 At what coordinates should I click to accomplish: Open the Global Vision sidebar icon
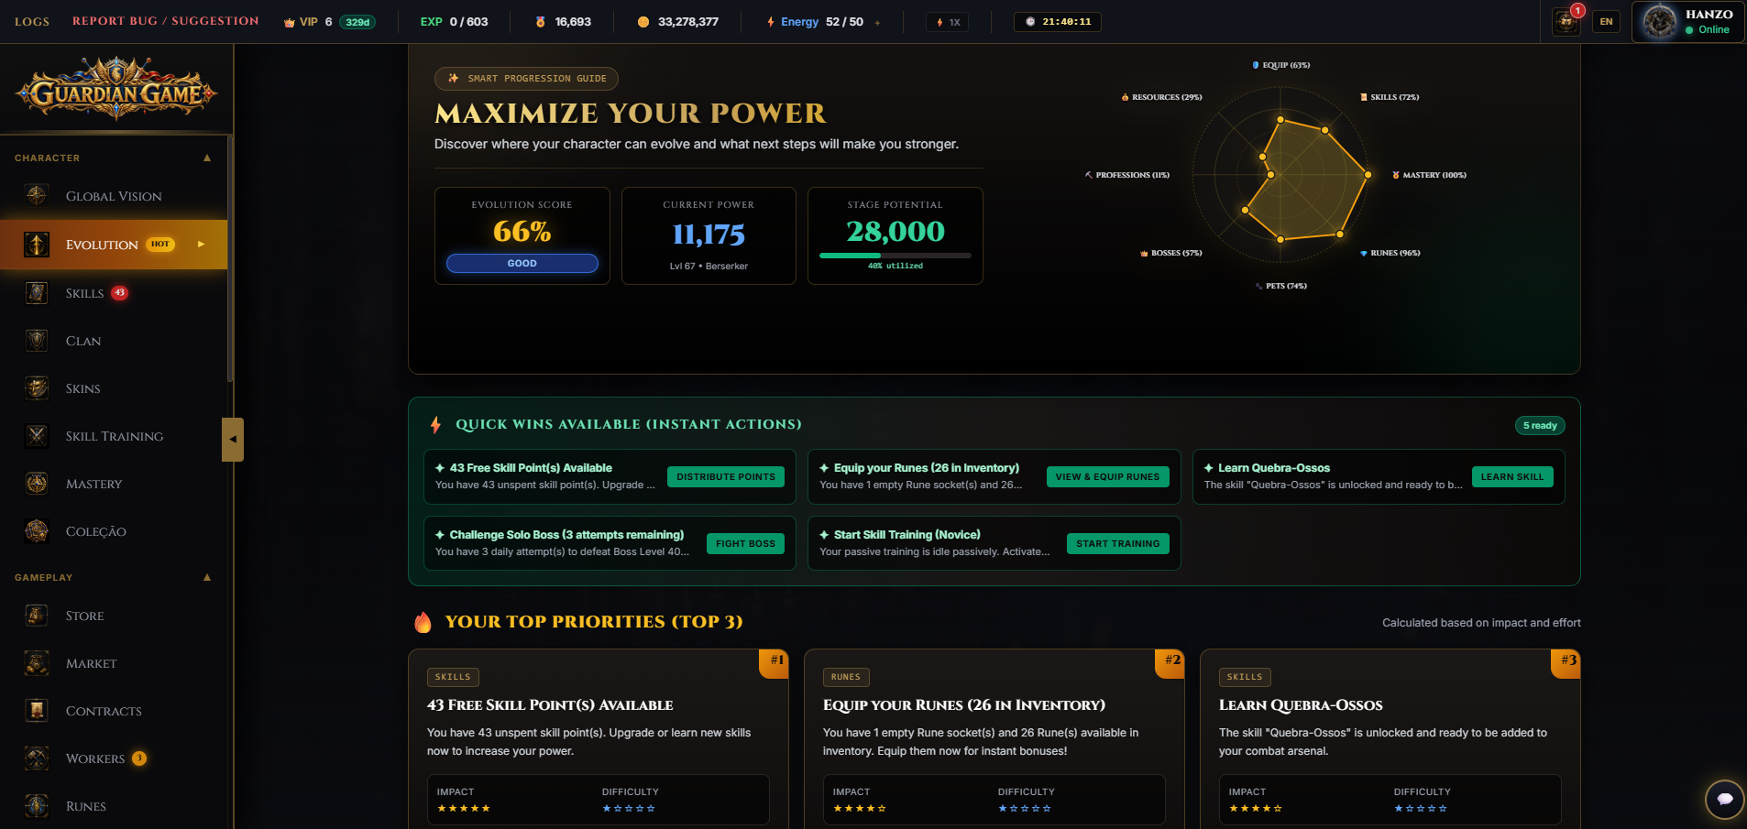[37, 195]
